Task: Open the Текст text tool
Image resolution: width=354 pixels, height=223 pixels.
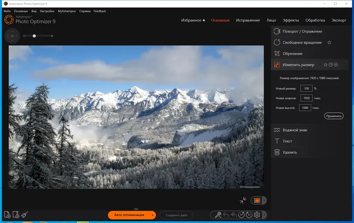Action: coord(287,141)
